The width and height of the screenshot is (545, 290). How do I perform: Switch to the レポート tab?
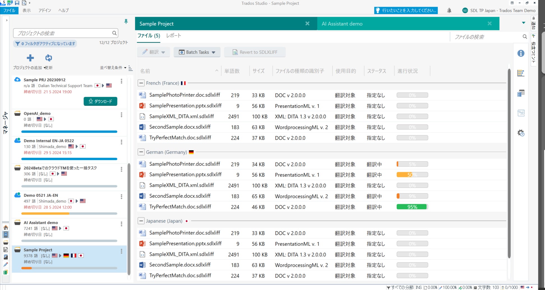[x=174, y=36]
